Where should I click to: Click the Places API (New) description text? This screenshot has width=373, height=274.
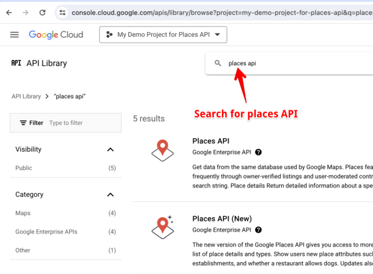pos(283,254)
